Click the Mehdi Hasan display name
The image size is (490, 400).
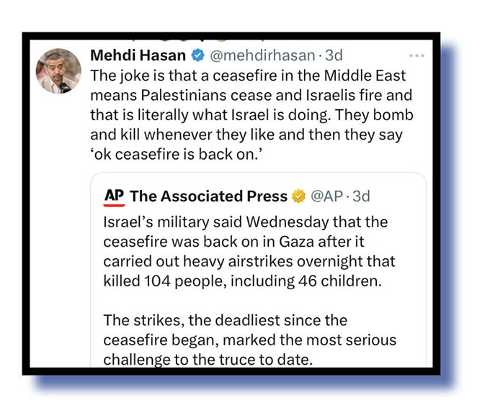point(138,55)
